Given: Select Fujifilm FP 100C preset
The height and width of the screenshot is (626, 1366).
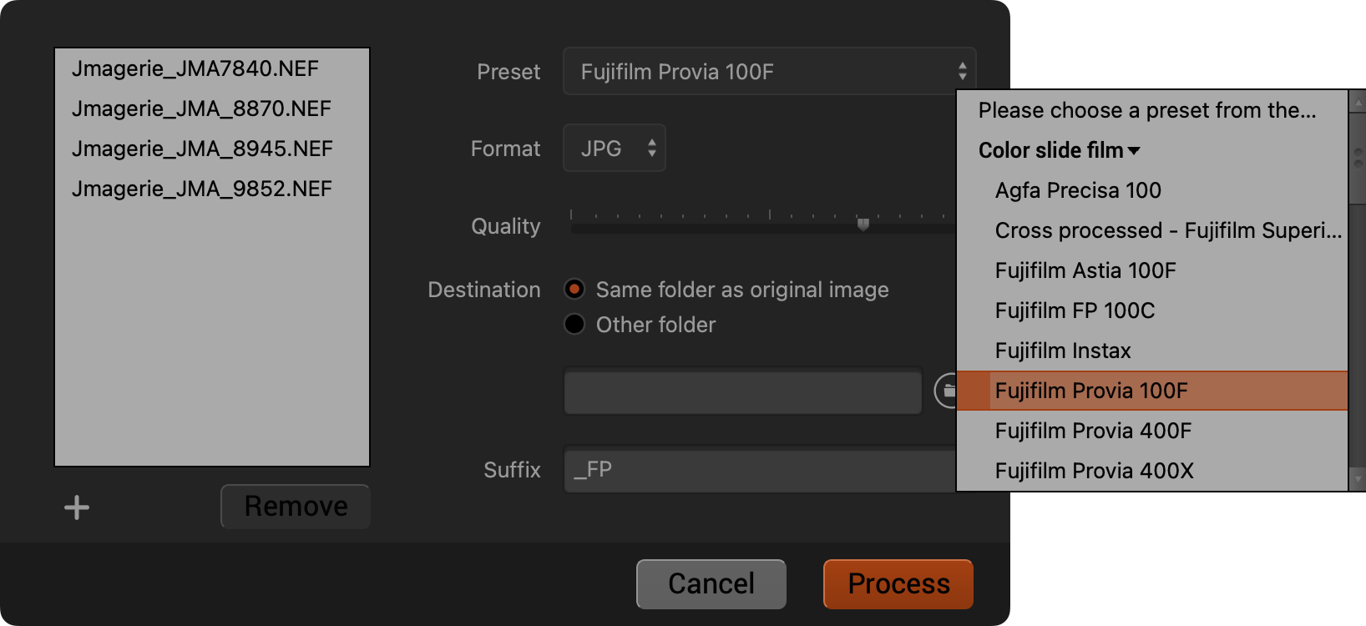Looking at the screenshot, I should (1075, 310).
